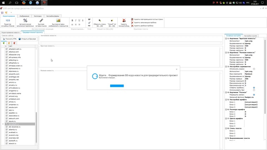Screen dimensions: 267x150
Task: Remove trailing spaces
Action: coord(144,22)
